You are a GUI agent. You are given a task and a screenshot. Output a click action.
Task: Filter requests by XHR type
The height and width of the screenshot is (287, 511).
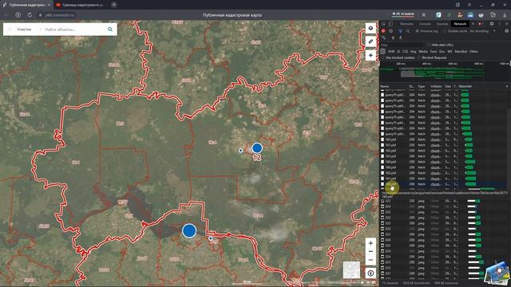[x=391, y=51]
